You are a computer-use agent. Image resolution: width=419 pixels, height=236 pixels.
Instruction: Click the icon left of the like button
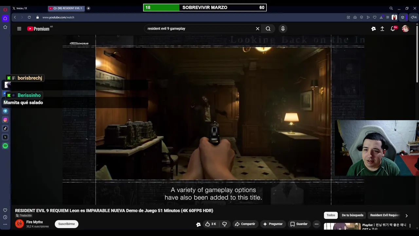pos(198,224)
